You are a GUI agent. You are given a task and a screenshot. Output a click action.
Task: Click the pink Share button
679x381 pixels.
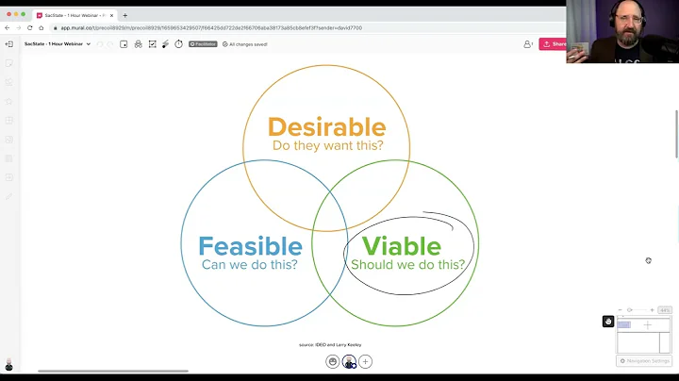point(553,44)
